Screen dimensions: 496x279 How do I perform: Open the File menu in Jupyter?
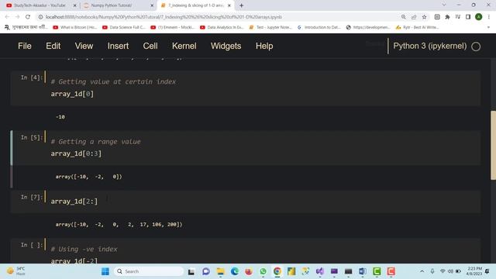coord(24,46)
